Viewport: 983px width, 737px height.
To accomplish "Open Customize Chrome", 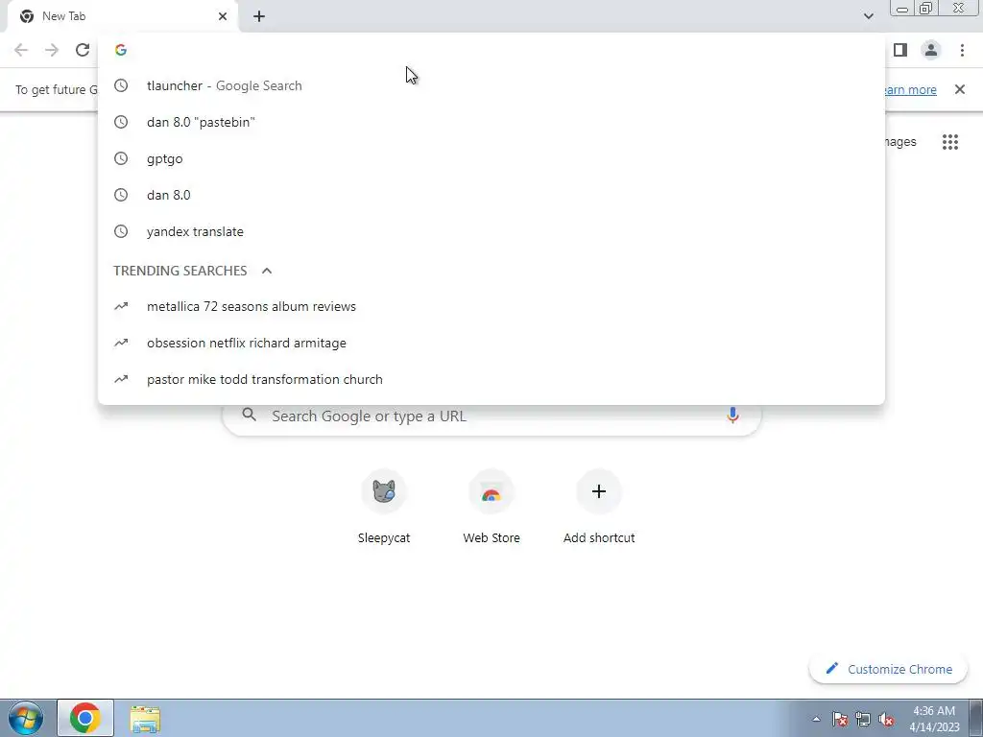I will 888,669.
